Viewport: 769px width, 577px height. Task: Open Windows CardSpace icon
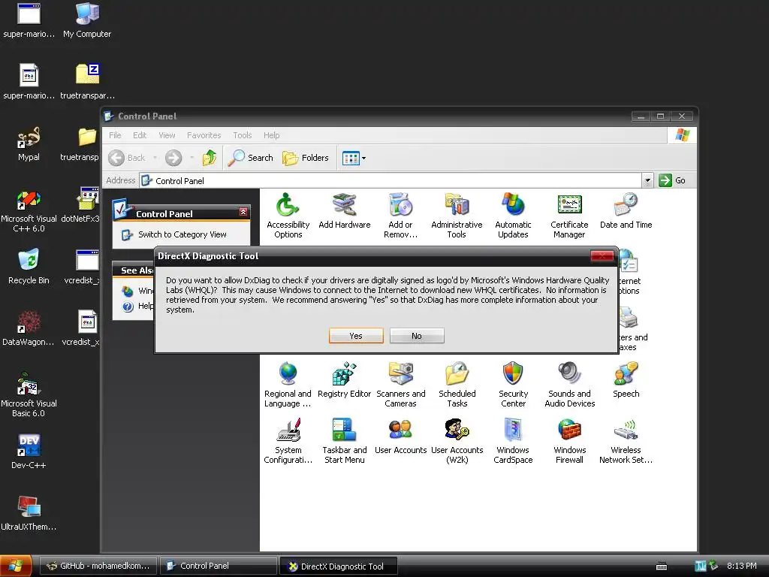513,441
